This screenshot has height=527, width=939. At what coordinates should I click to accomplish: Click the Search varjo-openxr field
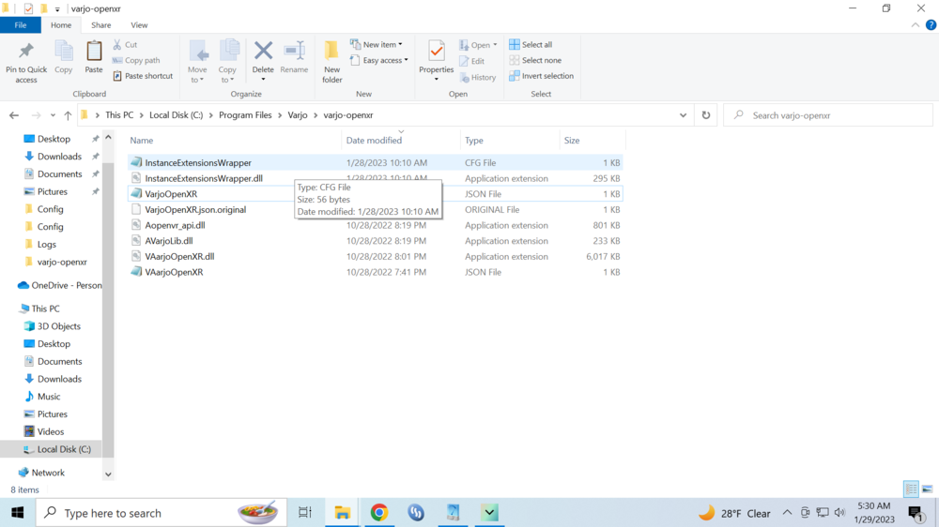[828, 115]
